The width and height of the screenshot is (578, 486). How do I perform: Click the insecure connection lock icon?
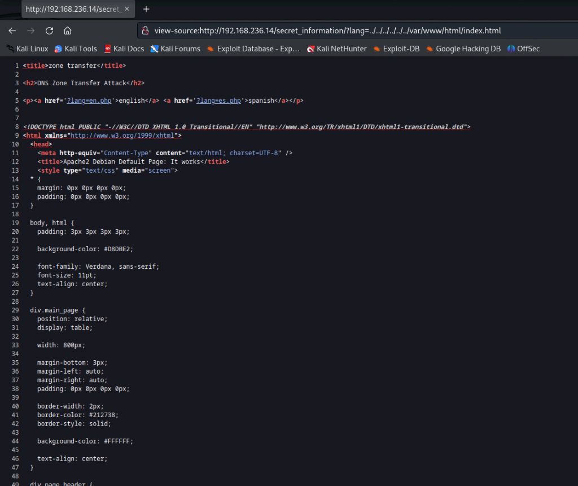click(x=146, y=30)
